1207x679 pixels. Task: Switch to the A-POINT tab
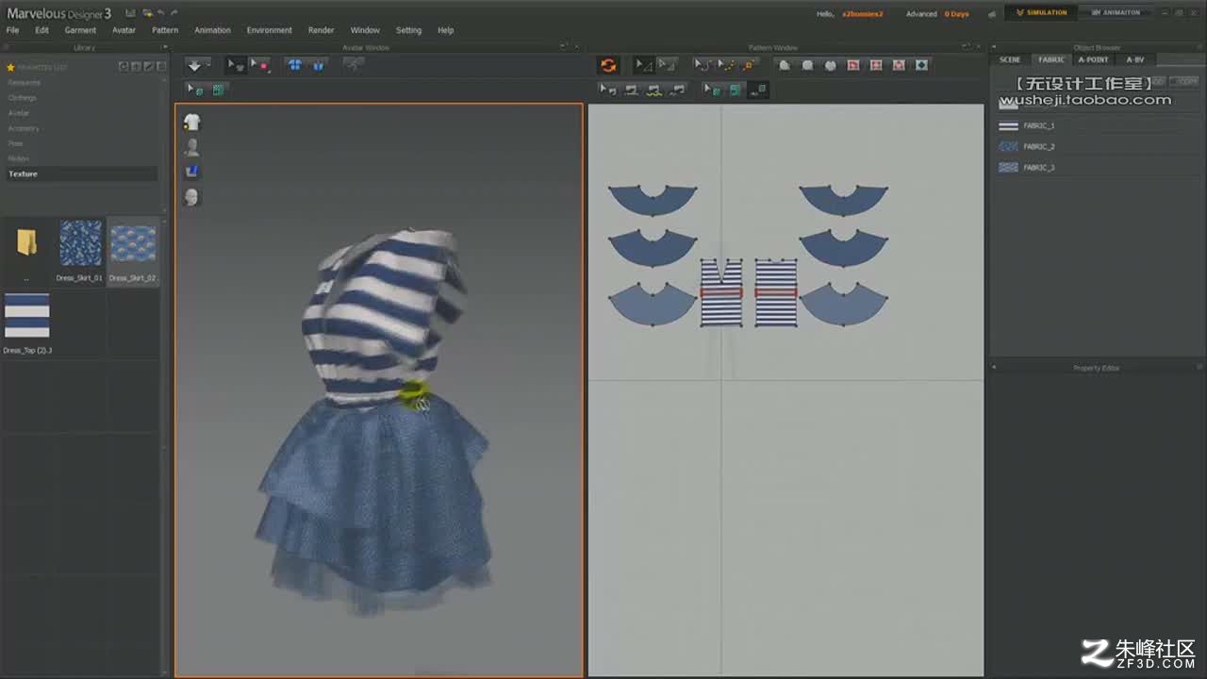point(1094,59)
